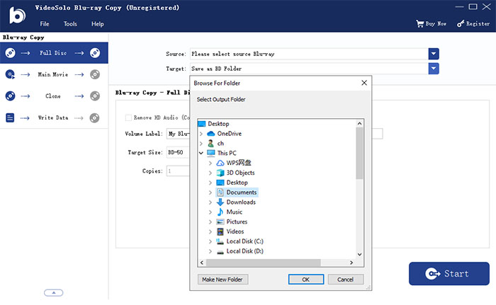Expand the Local Disk (C:) node
The image size is (496, 305).
(x=210, y=242)
